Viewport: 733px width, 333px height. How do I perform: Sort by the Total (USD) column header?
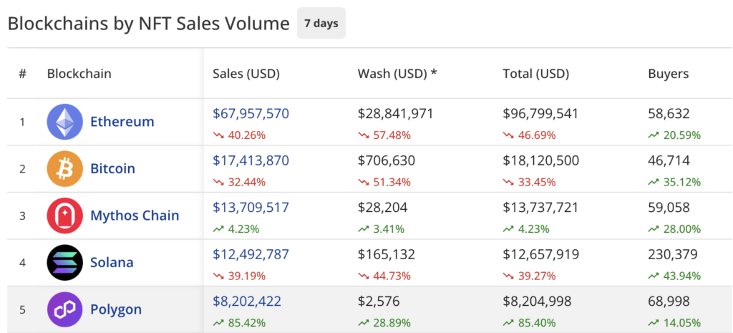(x=535, y=74)
